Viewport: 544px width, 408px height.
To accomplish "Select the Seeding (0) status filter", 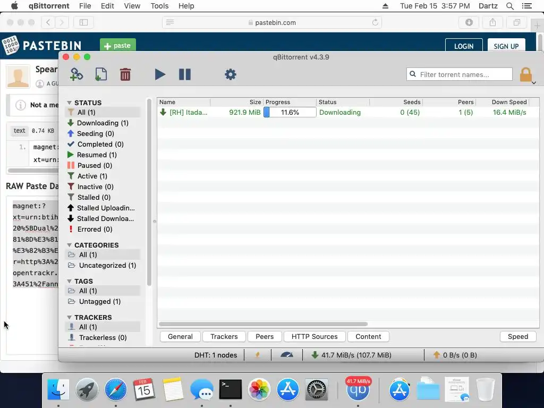I will [x=103, y=133].
